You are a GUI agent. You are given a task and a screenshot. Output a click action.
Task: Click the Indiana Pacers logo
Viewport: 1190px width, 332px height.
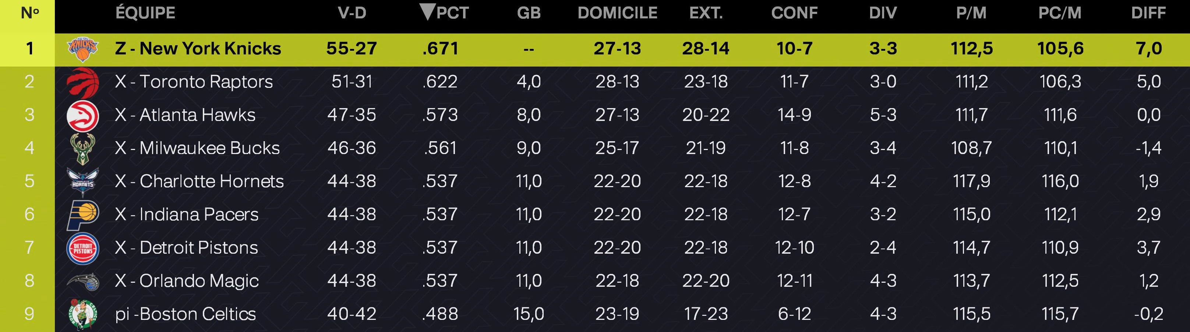tap(83, 215)
